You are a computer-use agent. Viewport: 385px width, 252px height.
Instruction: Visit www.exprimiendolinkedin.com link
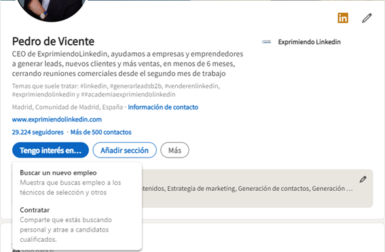pyautogui.click(x=57, y=120)
